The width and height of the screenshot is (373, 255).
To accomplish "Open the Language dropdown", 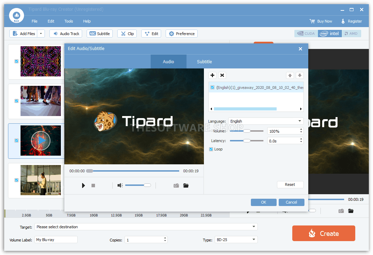I will (x=266, y=121).
